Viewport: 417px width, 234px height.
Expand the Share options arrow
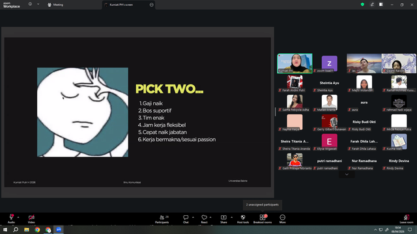(x=232, y=217)
